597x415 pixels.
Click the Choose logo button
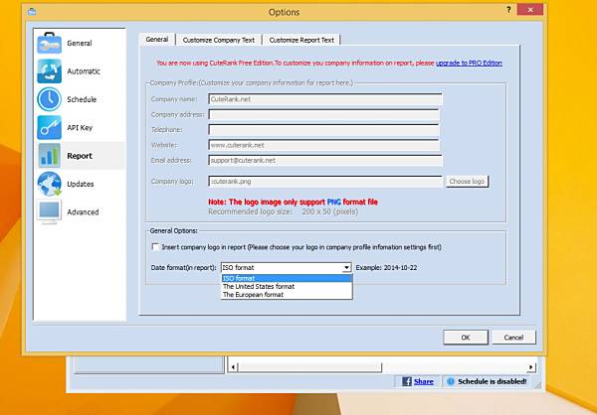pos(467,182)
